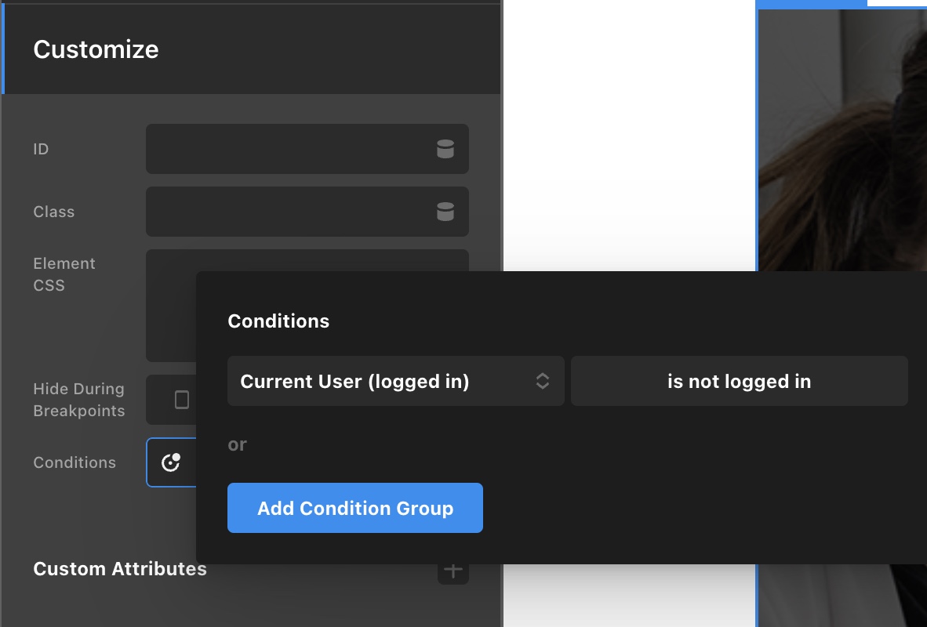The width and height of the screenshot is (927, 627).
Task: Add a custom attribute with plus icon
Action: click(x=453, y=571)
